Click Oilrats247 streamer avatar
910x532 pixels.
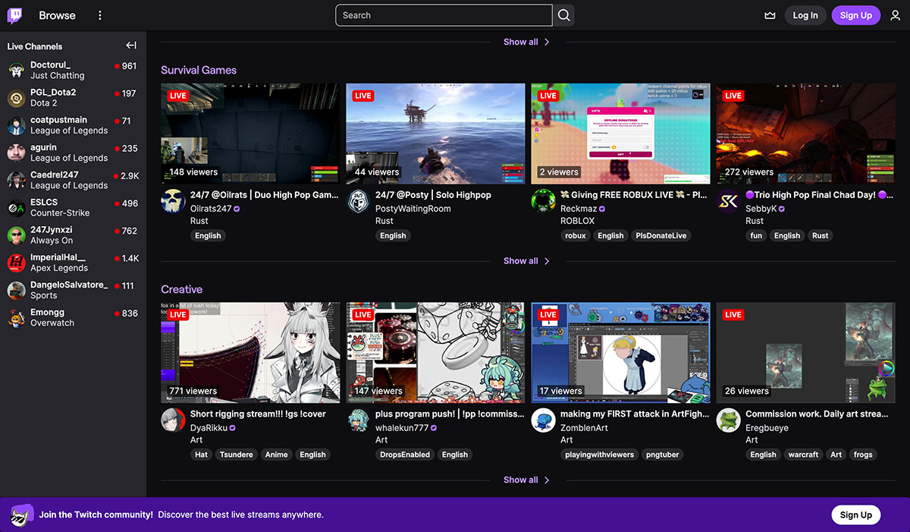pos(173,201)
